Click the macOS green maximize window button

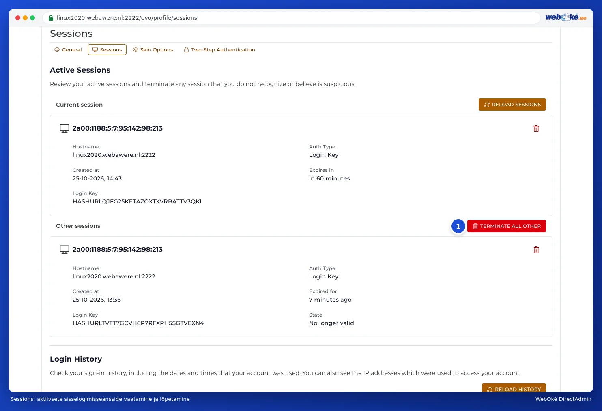click(x=32, y=18)
